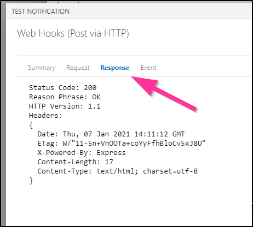
Task: Click the Web Hooks (Post via HTTP) heading
Action: [x=73, y=33]
